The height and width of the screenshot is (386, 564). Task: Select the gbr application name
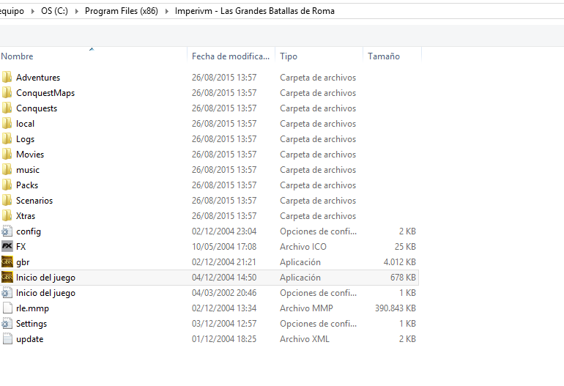pos(23,262)
